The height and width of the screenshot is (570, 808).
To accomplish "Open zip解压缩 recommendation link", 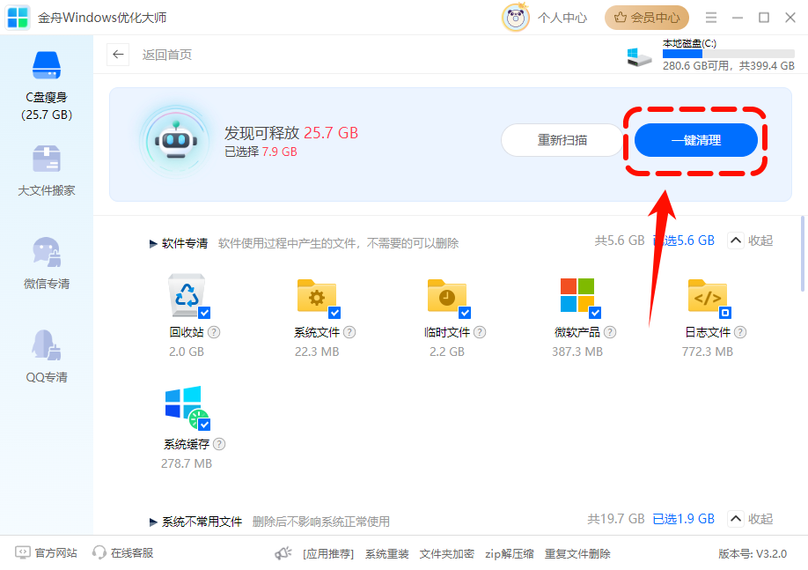I will tap(509, 554).
